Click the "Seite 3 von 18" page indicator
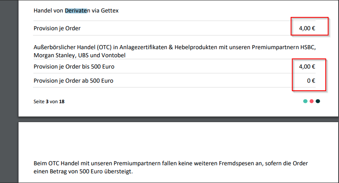Screen dimensions: 339x183 [x=49, y=102]
